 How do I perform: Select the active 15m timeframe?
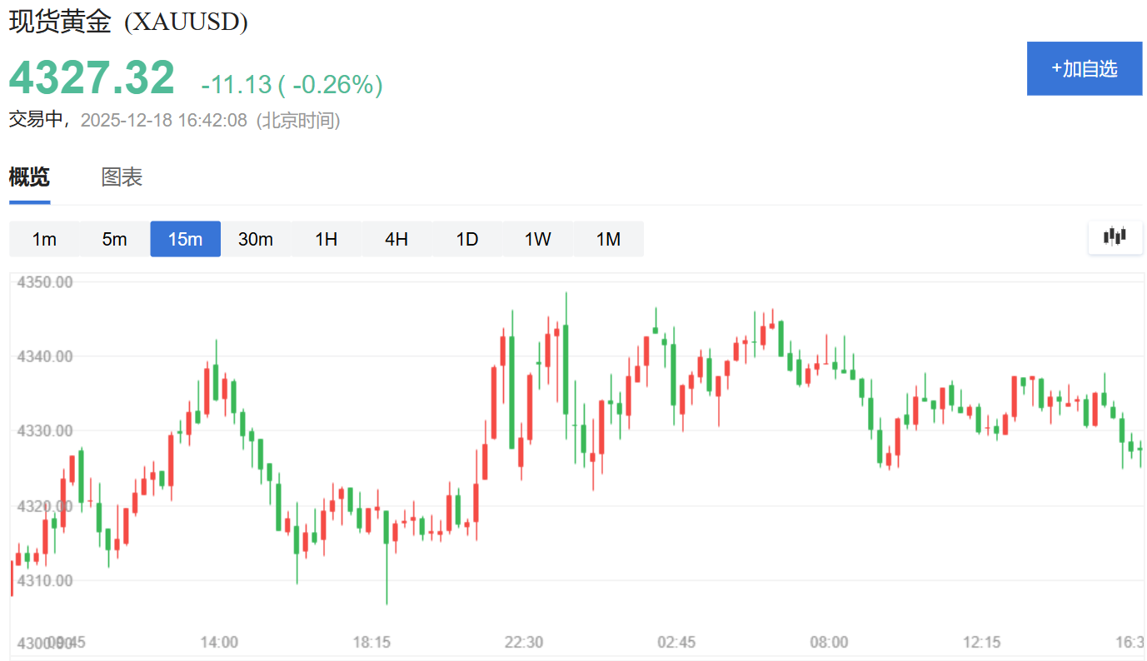(186, 239)
